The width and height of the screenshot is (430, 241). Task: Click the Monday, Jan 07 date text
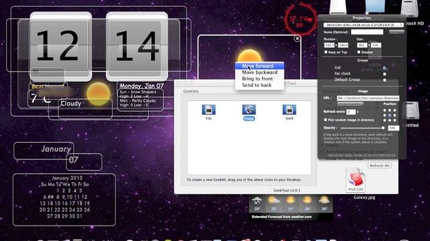pyautogui.click(x=142, y=86)
